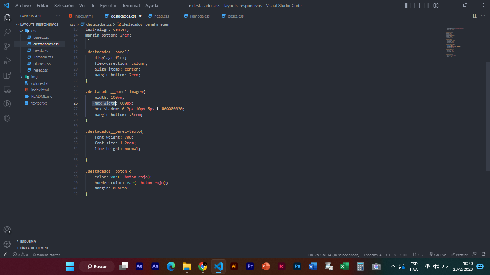The image size is (490, 275).
Task: Open Google Chrome from the taskbar
Action: click(203, 266)
